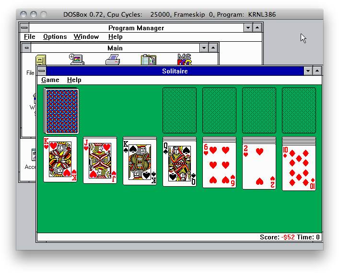Click the yellow minimize button of DOSBox window
The image size is (339, 273).
34,14
